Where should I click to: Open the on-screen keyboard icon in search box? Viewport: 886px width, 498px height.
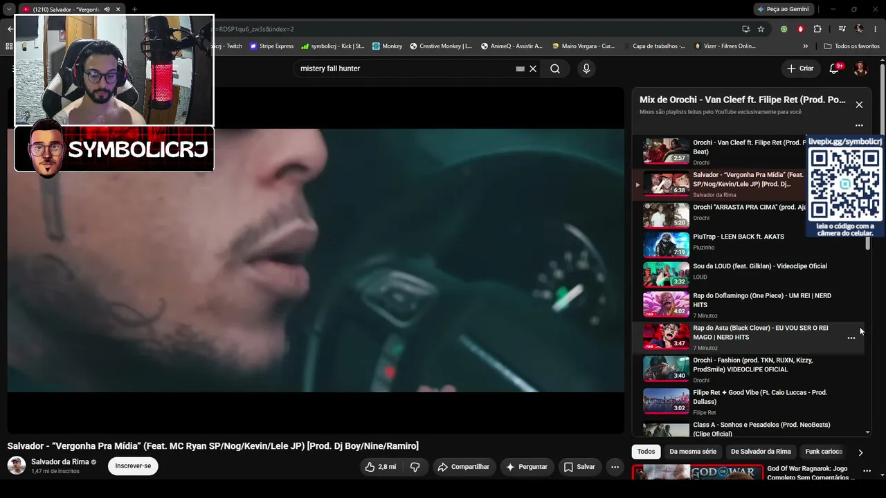click(520, 68)
